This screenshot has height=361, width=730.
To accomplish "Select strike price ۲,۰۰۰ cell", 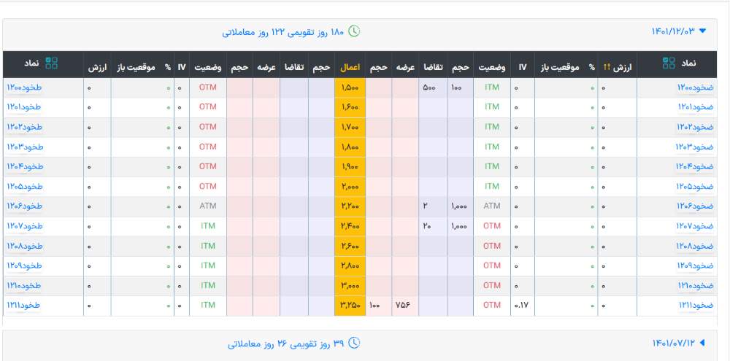I will [350, 187].
